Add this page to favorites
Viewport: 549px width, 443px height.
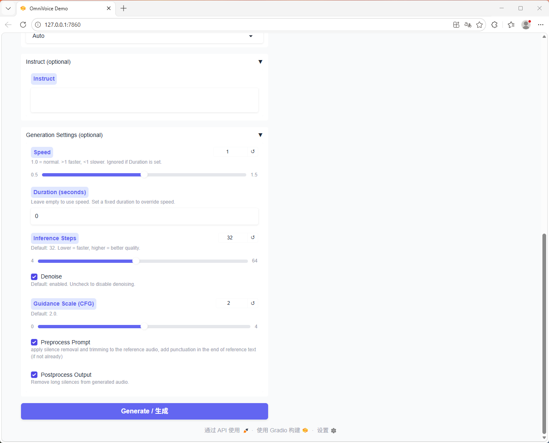tap(479, 25)
